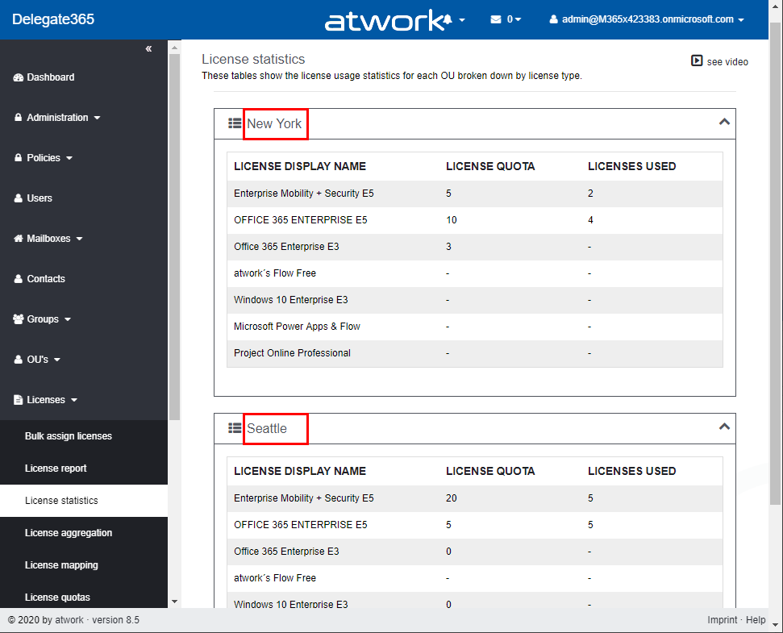Click the see video play icon
Screen dimensions: 783x633
click(x=697, y=61)
